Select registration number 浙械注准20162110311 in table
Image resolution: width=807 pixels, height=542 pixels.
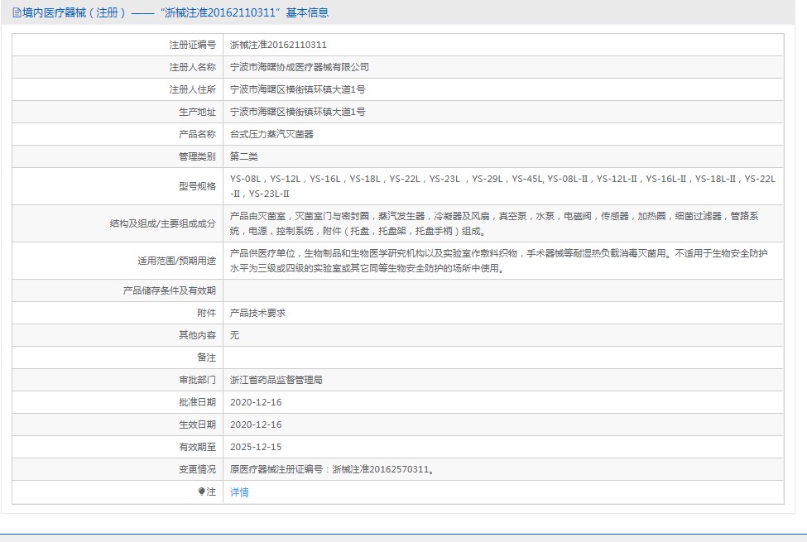[x=278, y=45]
